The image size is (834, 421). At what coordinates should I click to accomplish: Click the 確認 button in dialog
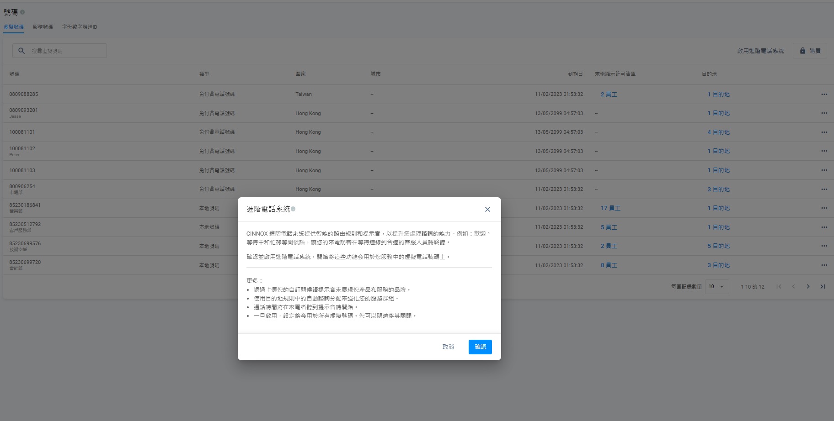(x=480, y=347)
